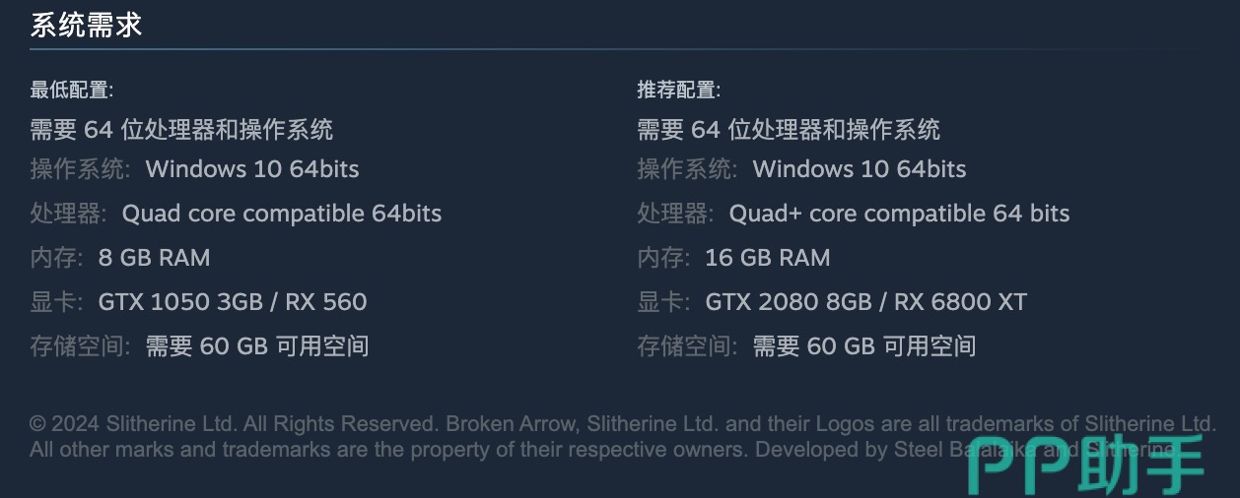Click the 64 位处理器 line under 推荐配置
This screenshot has width=1240, height=498.
click(x=789, y=129)
